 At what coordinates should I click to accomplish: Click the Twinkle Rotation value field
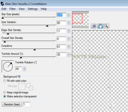(19, 69)
